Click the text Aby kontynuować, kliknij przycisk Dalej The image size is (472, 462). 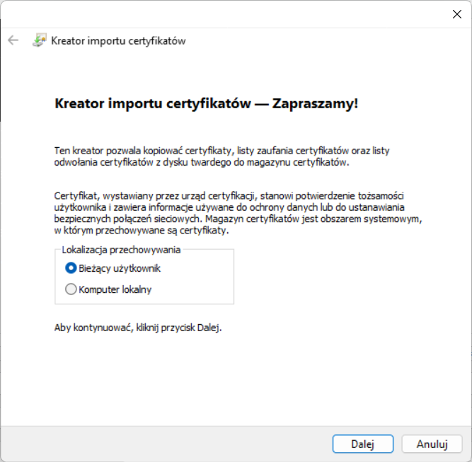click(138, 328)
